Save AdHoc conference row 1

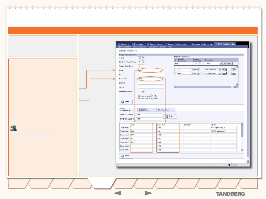click(224, 70)
